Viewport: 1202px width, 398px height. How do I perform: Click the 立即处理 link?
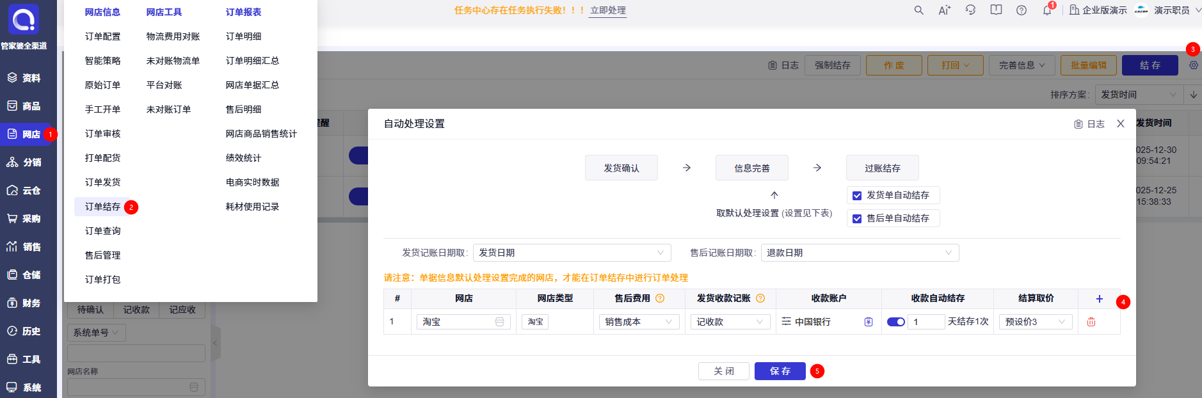[608, 10]
